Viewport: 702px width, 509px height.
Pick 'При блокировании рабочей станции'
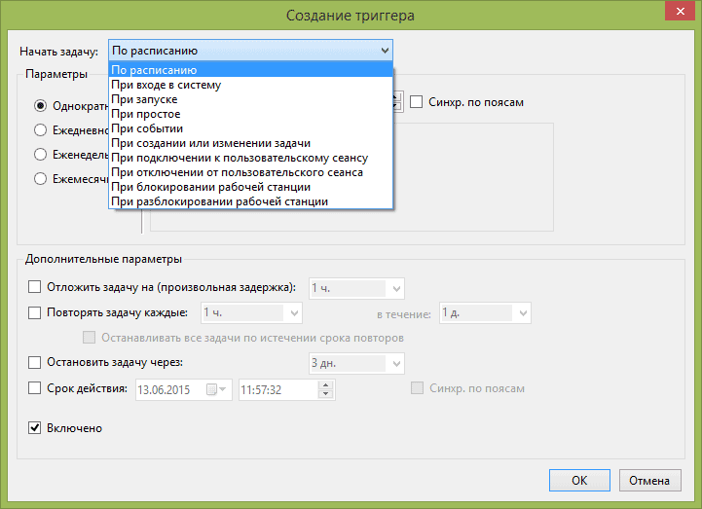tap(251, 187)
